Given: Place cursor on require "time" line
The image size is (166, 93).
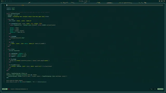Looking at the screenshot, I should point(11,9).
